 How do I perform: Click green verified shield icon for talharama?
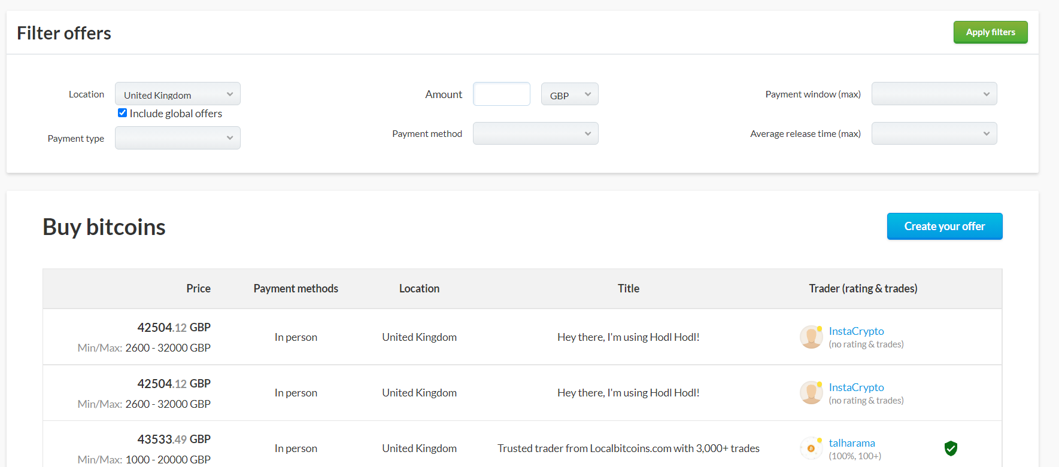tap(951, 448)
